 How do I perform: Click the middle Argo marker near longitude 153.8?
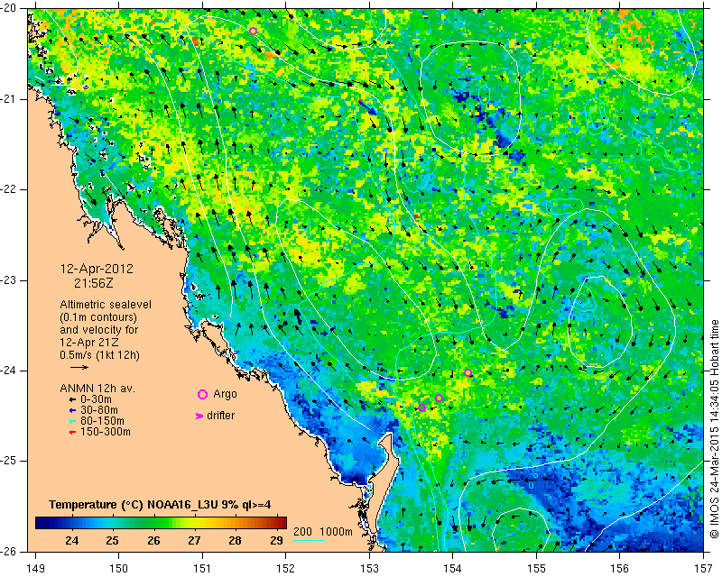[x=439, y=398]
